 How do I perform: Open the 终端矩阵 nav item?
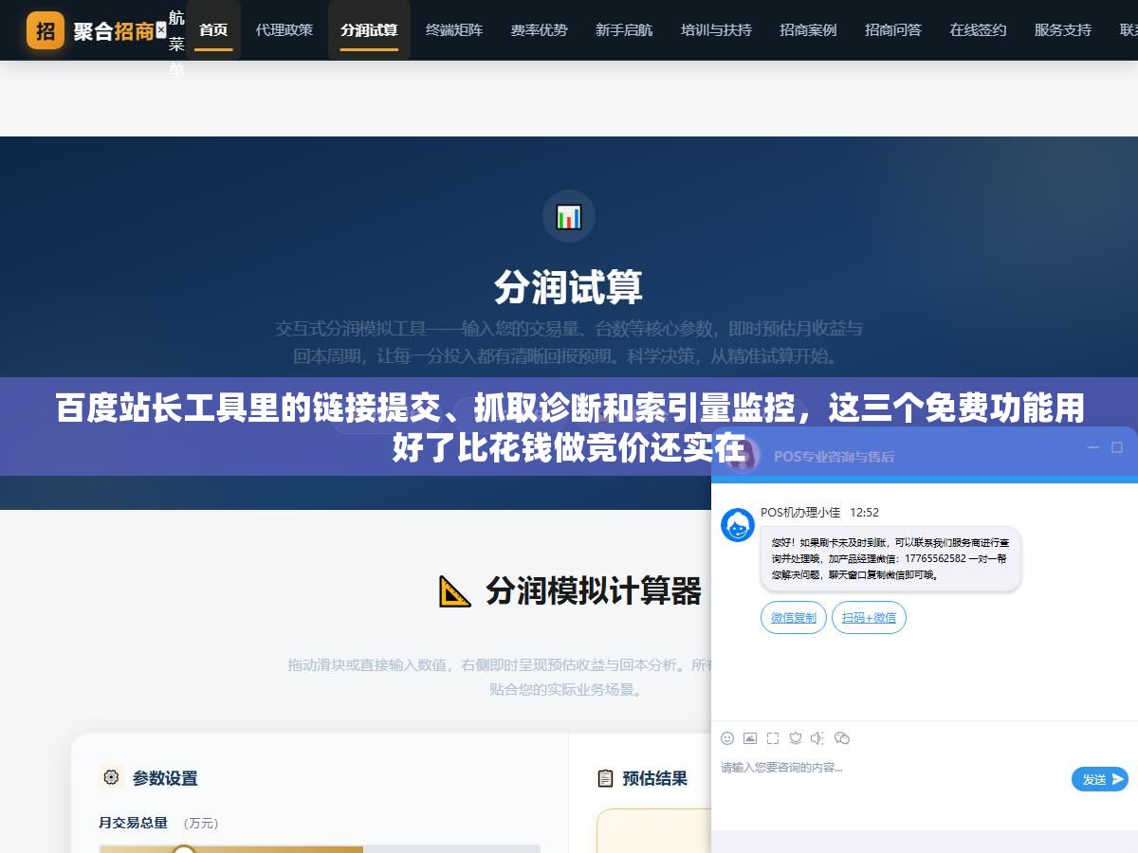pos(454,29)
